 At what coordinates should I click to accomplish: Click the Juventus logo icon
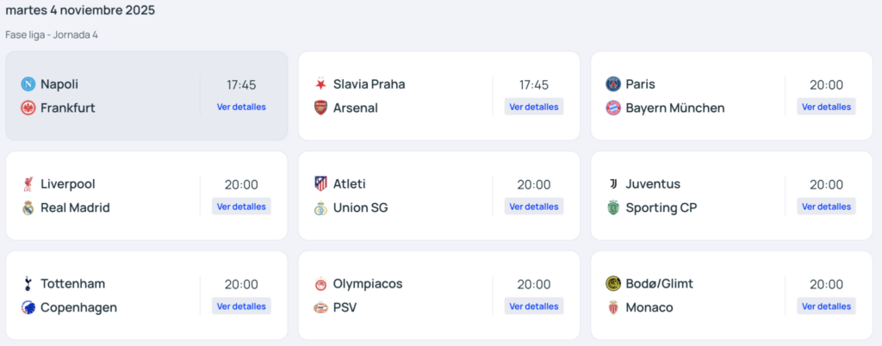pos(613,184)
